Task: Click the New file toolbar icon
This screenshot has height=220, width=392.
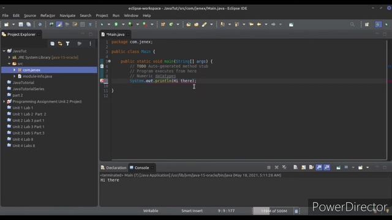Action: point(6,24)
